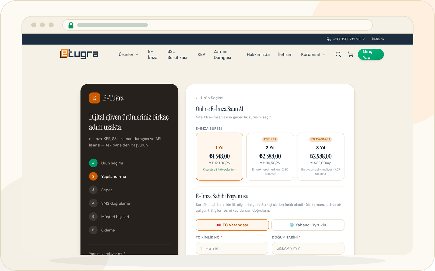Expand the Kurumsal dropdown menu

click(x=313, y=54)
